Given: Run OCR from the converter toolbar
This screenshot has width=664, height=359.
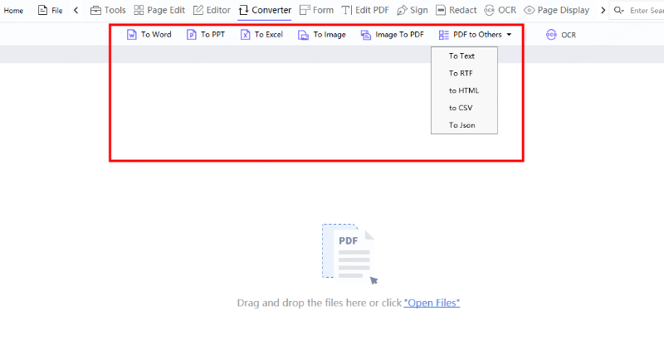Looking at the screenshot, I should click(x=561, y=35).
